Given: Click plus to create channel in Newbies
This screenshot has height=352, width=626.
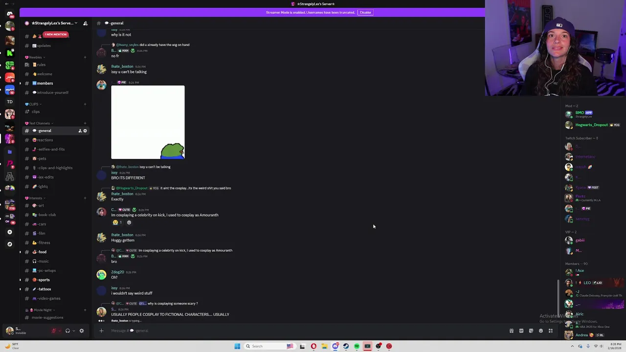Looking at the screenshot, I should click(85, 57).
